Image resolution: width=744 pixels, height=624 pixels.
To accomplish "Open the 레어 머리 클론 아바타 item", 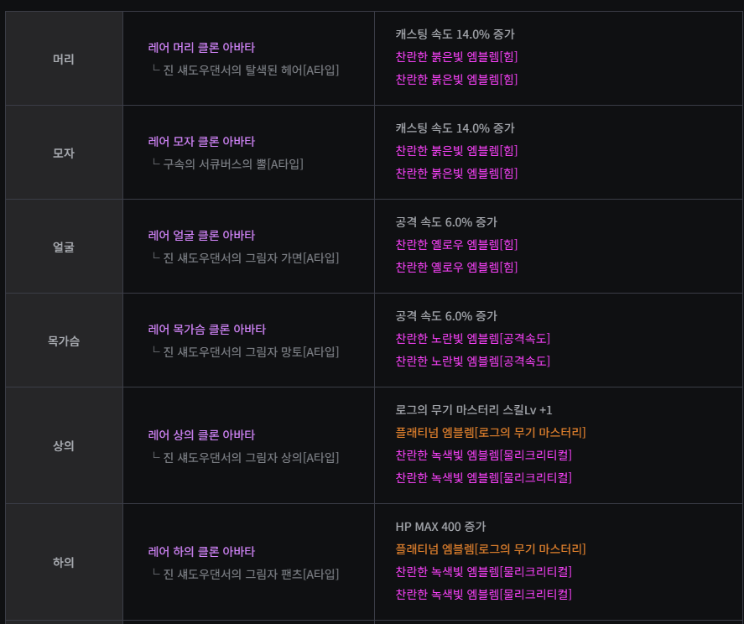I will coord(201,48).
